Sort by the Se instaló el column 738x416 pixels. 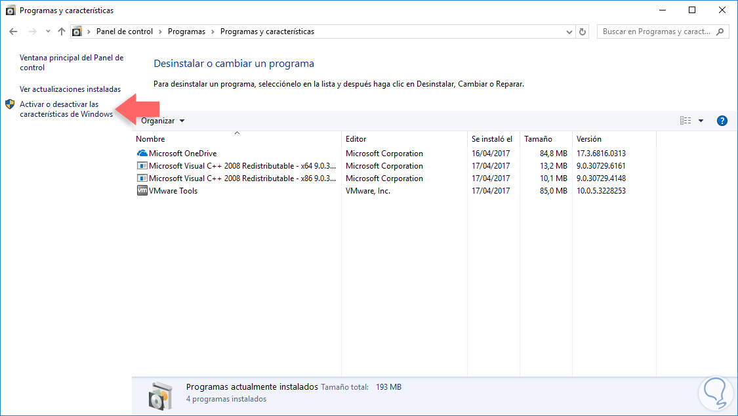point(494,139)
